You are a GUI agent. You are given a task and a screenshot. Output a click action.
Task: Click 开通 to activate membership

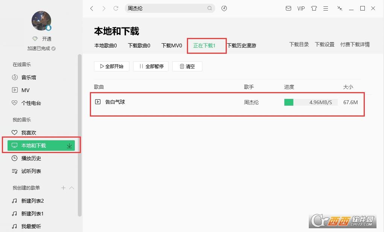pos(47,39)
